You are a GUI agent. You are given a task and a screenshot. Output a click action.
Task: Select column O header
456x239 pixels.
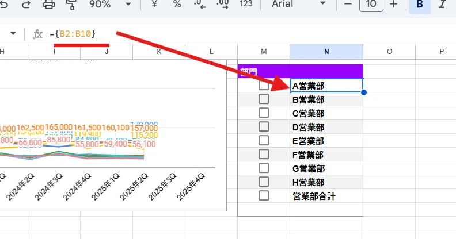click(389, 52)
